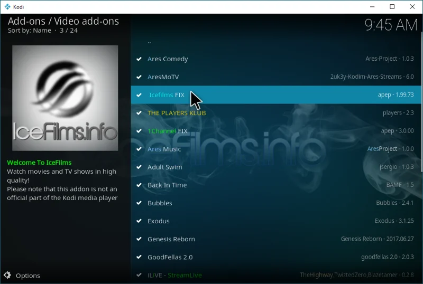Click the Options gear icon
423x284 pixels.
(x=7, y=275)
